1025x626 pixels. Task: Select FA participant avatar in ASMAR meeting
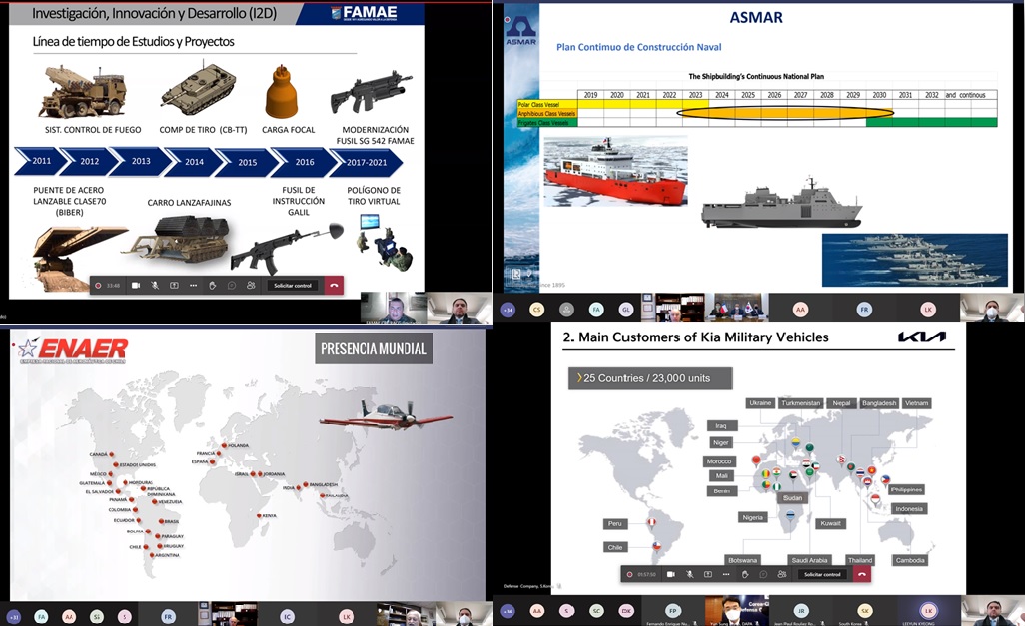[x=596, y=310]
